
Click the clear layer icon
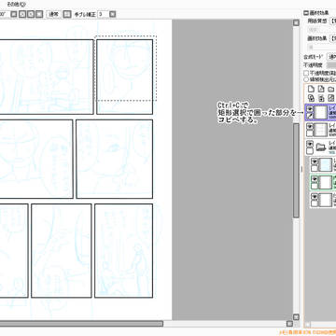[331, 98]
